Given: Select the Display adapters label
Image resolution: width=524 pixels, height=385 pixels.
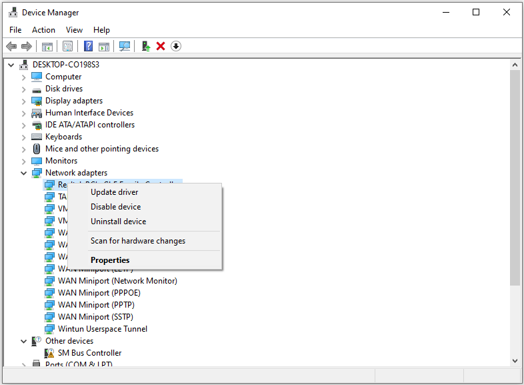Looking at the screenshot, I should [x=74, y=101].
